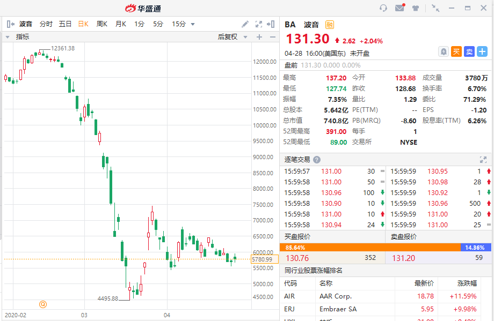
Task: Zoom out chart with minus icon
Action: 273,37
